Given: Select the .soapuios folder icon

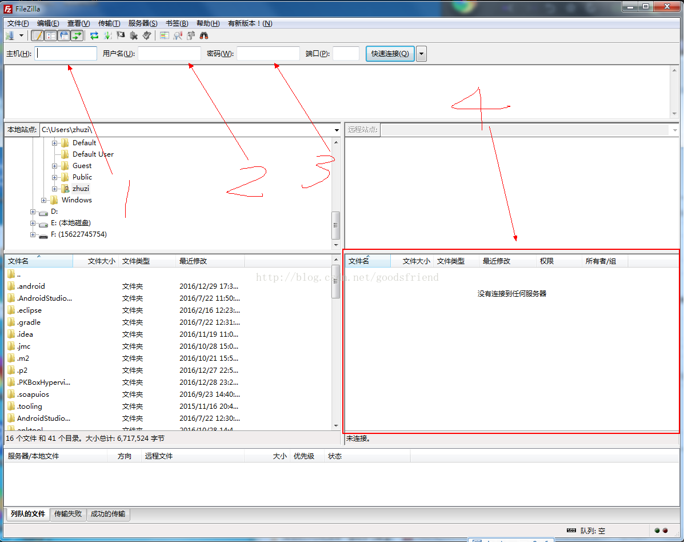Looking at the screenshot, I should [11, 394].
